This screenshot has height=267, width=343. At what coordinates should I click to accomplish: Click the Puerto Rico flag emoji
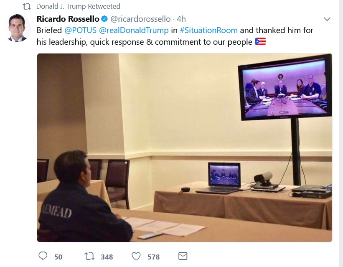coord(261,42)
